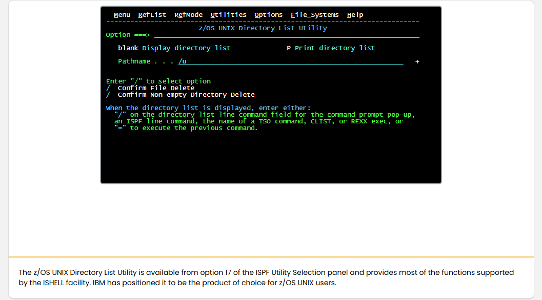
Task: Open the Menu action bar item
Action: [x=122, y=15]
